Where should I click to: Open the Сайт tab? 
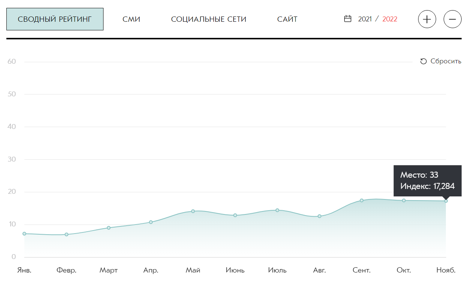point(287,19)
